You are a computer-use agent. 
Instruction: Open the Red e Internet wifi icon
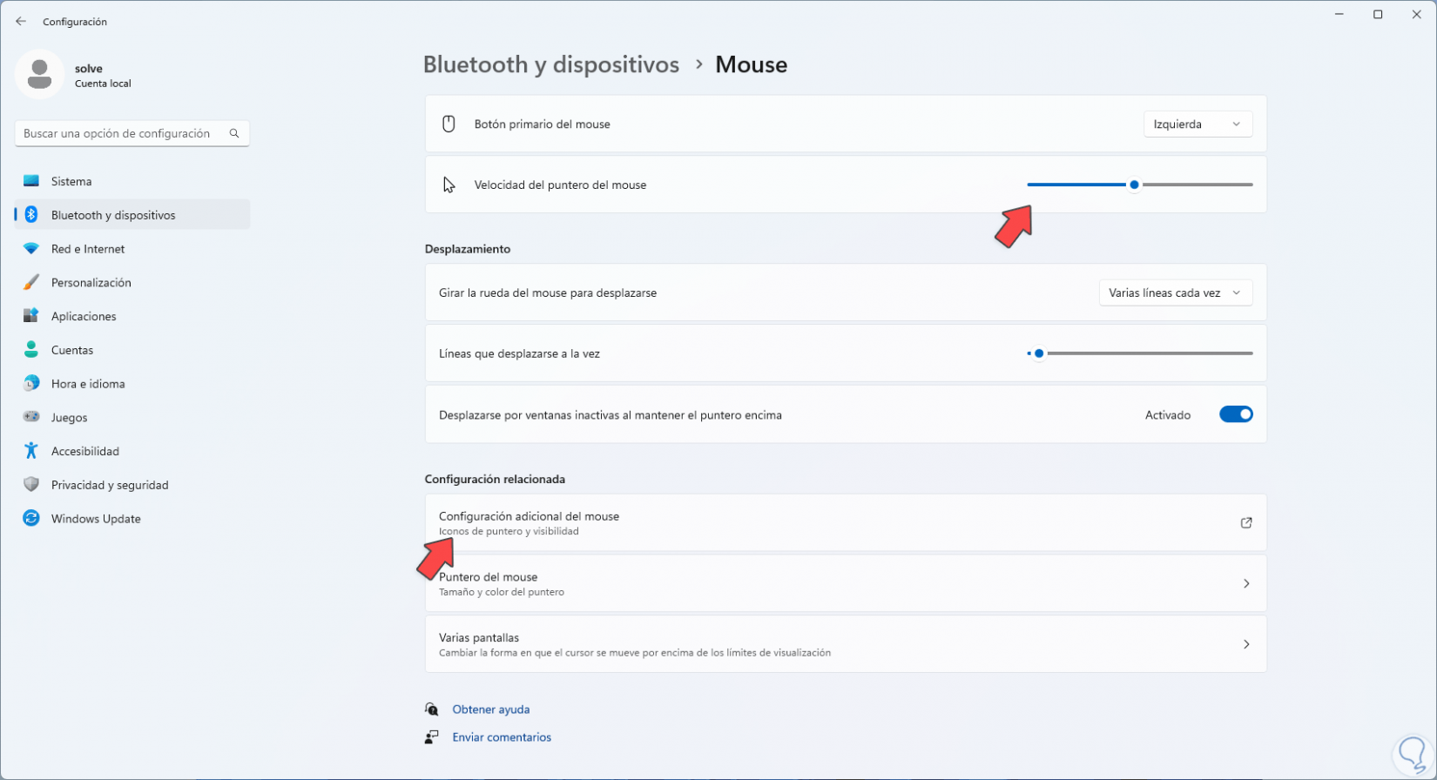click(31, 249)
